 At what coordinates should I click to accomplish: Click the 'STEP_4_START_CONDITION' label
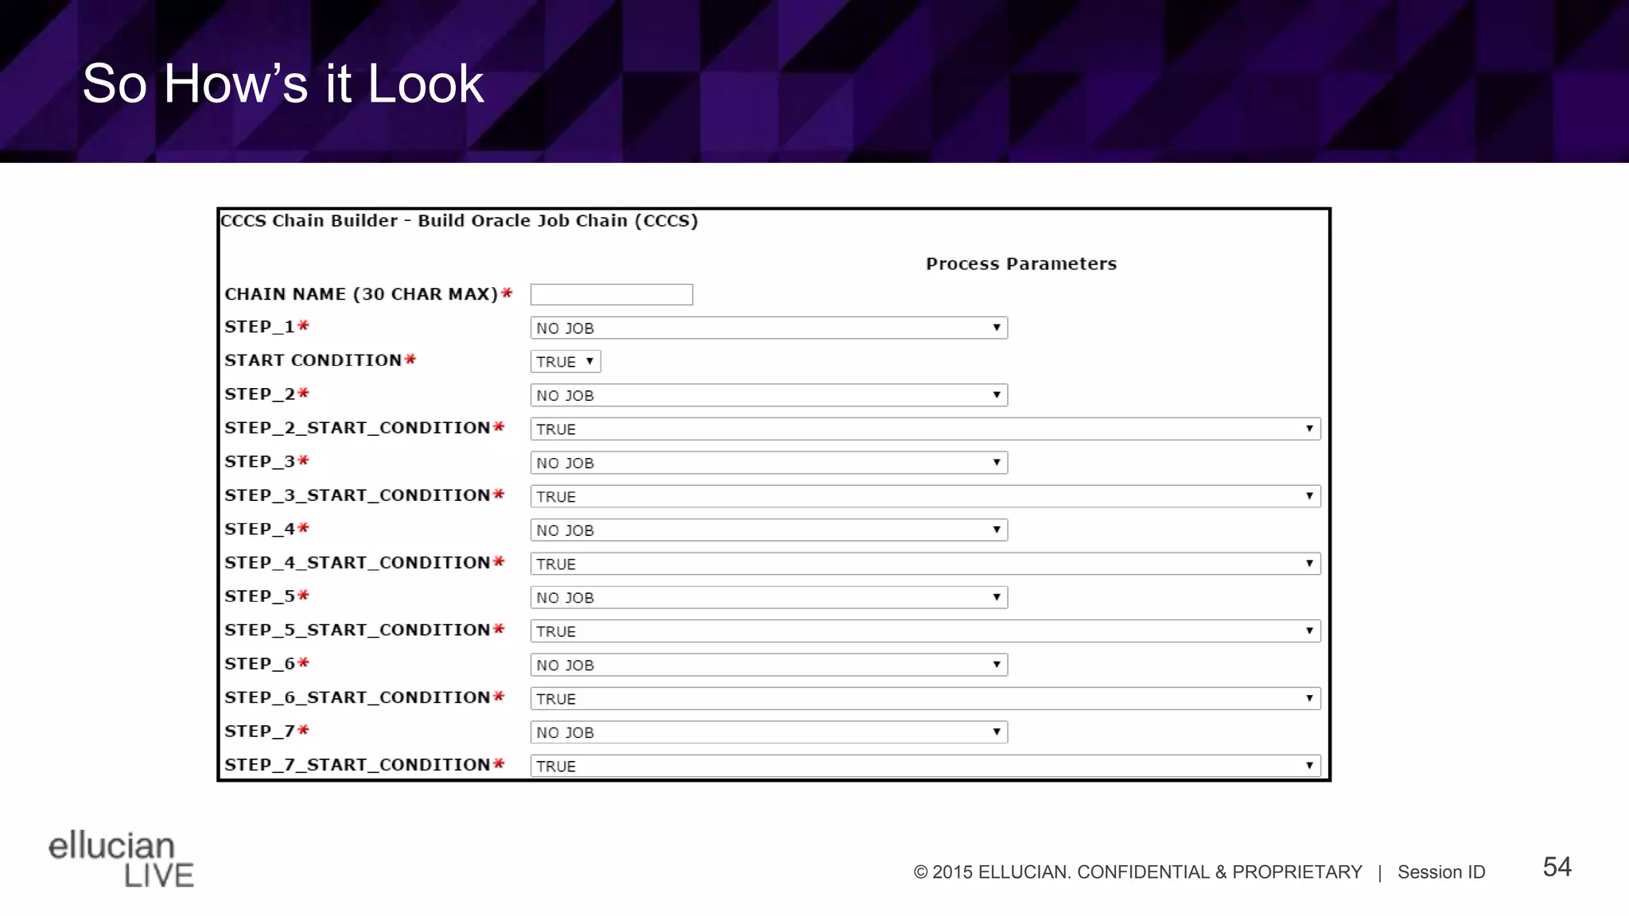point(357,563)
